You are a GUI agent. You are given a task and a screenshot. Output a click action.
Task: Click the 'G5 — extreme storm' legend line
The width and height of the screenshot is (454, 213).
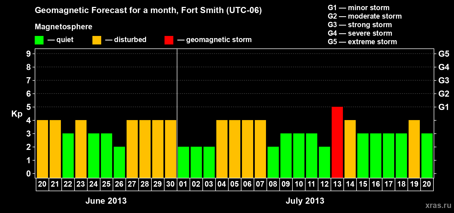tap(362, 42)
